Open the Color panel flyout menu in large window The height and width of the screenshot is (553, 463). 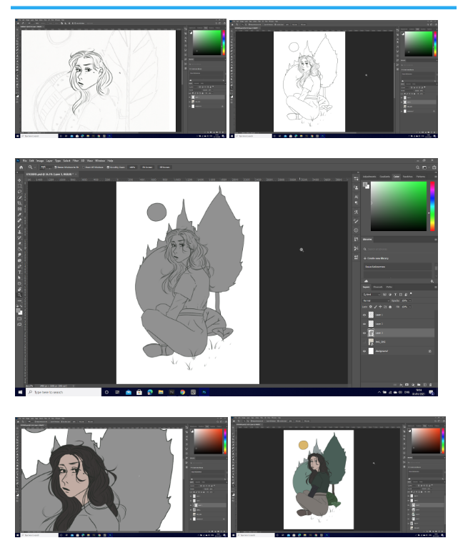click(x=436, y=176)
